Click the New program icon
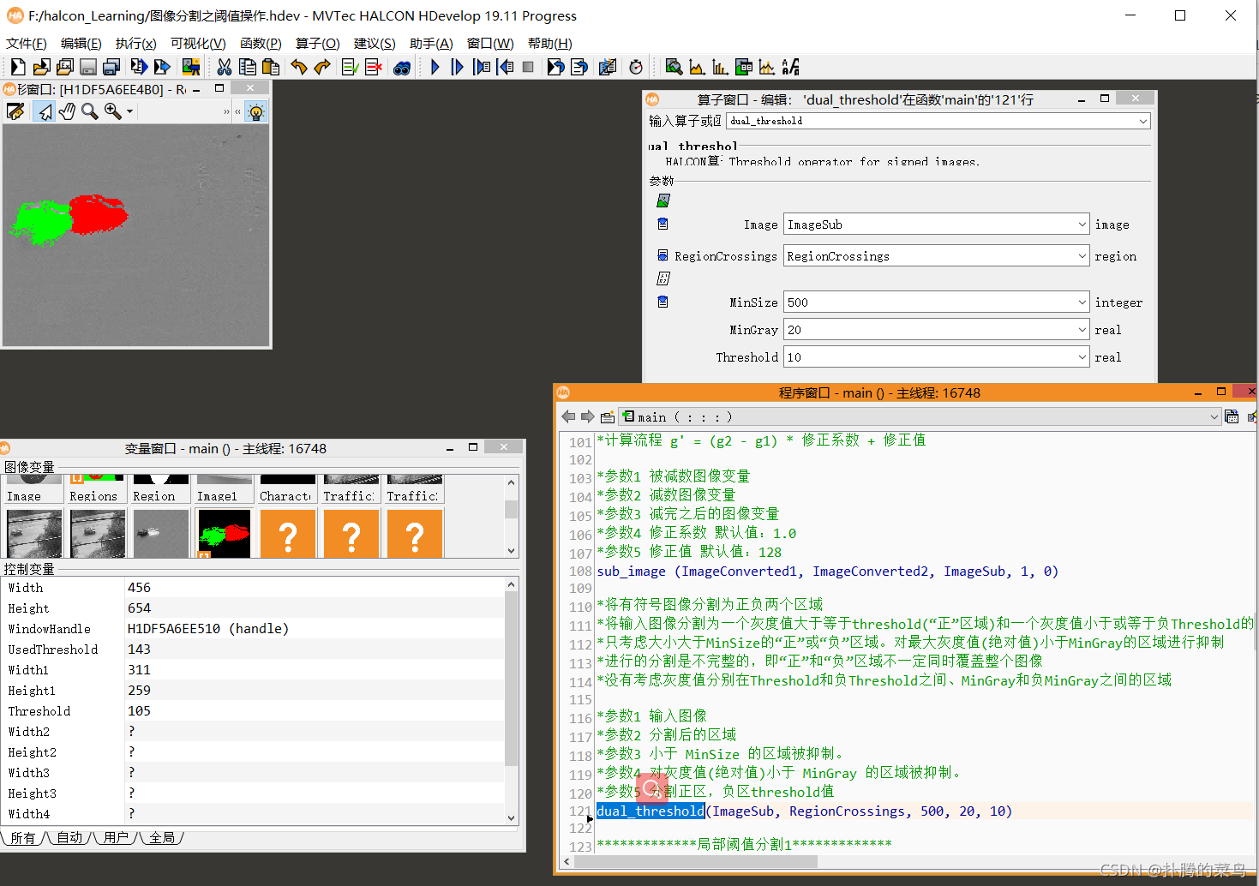The height and width of the screenshot is (886, 1259). [18, 67]
